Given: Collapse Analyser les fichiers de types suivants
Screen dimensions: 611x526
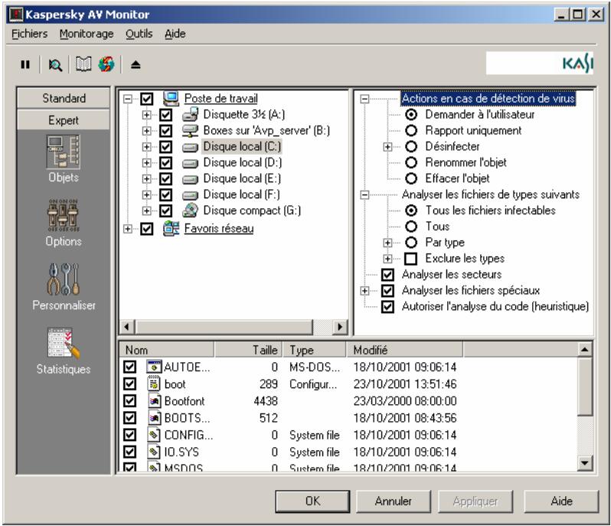Looking at the screenshot, I should point(364,194).
